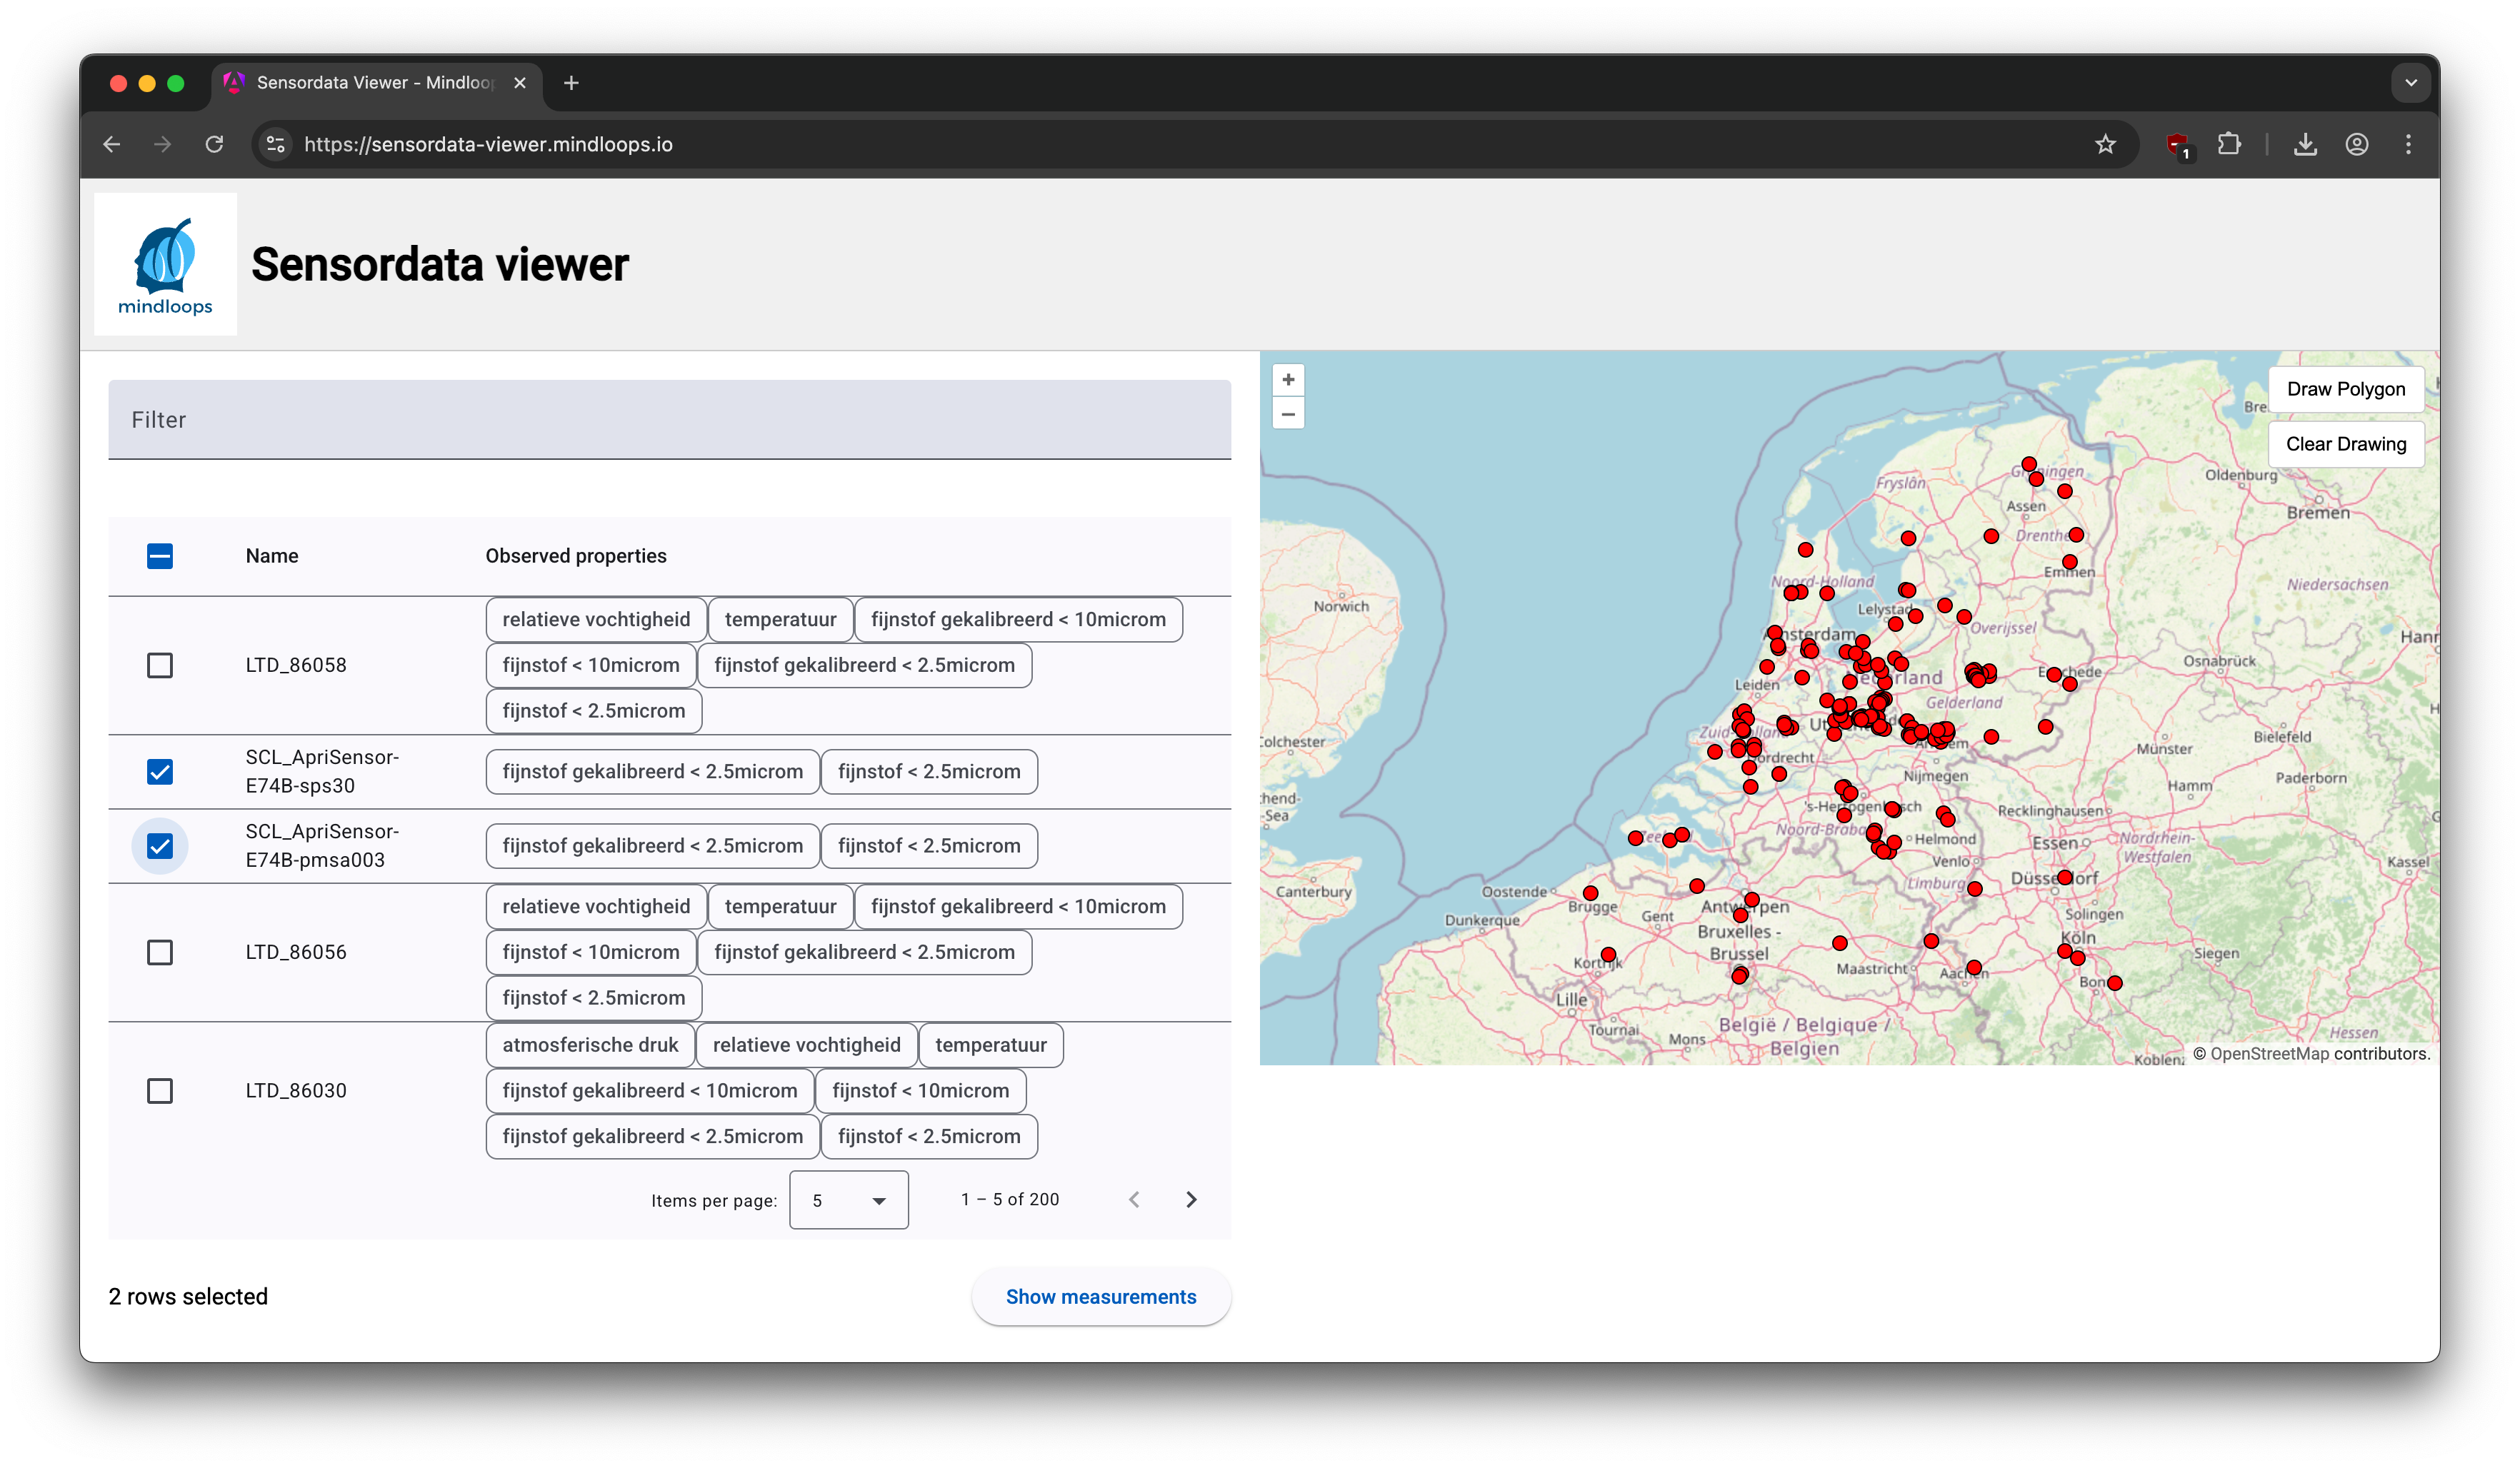
Task: Click pmsa003 row's fijnstof gekalibreerd < 2.5microm chip
Action: [x=652, y=846]
